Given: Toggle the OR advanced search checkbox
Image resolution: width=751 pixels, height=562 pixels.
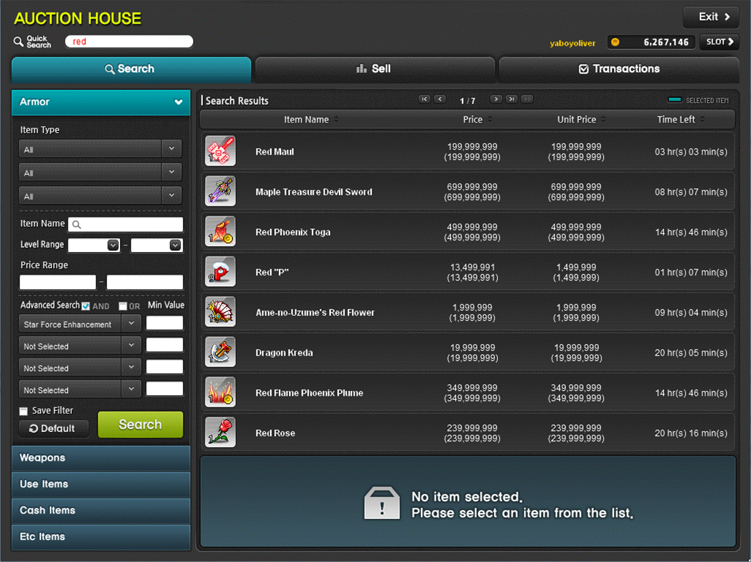Looking at the screenshot, I should [x=123, y=306].
